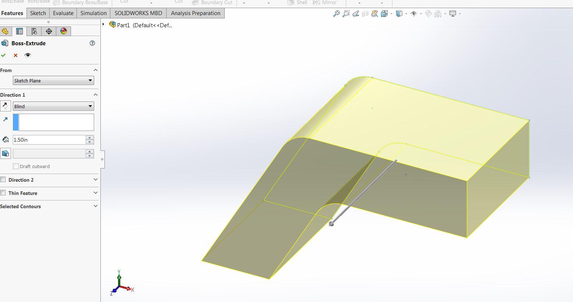Click the XYZ reference triad
Screen dimensions: 573x302
coord(122,283)
